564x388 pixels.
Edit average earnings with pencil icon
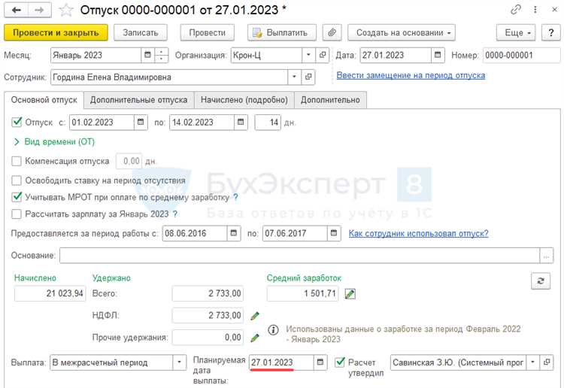coord(350,294)
